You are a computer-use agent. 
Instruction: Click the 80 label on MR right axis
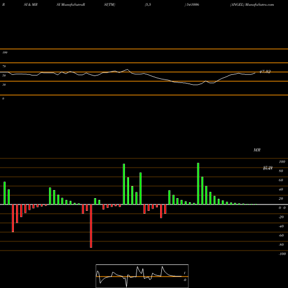pos(281,171)
